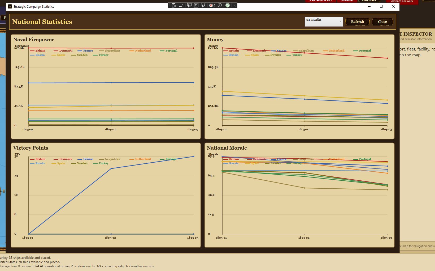Click the camera icon in debug toolbar
The height and width of the screenshot is (271, 435).
[181, 5]
